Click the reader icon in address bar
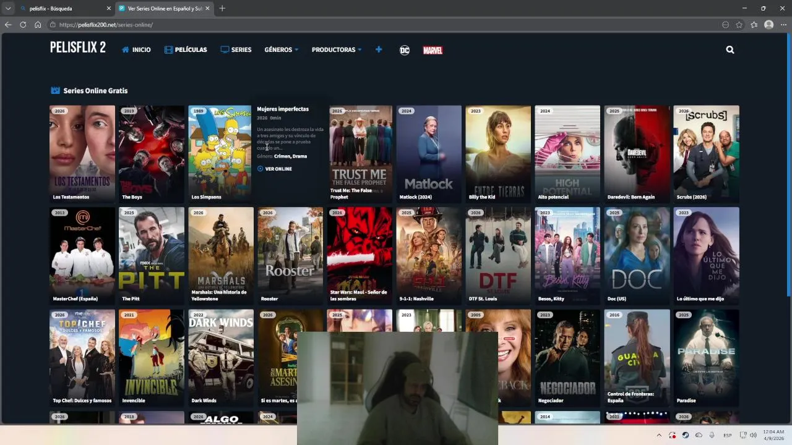 [725, 25]
